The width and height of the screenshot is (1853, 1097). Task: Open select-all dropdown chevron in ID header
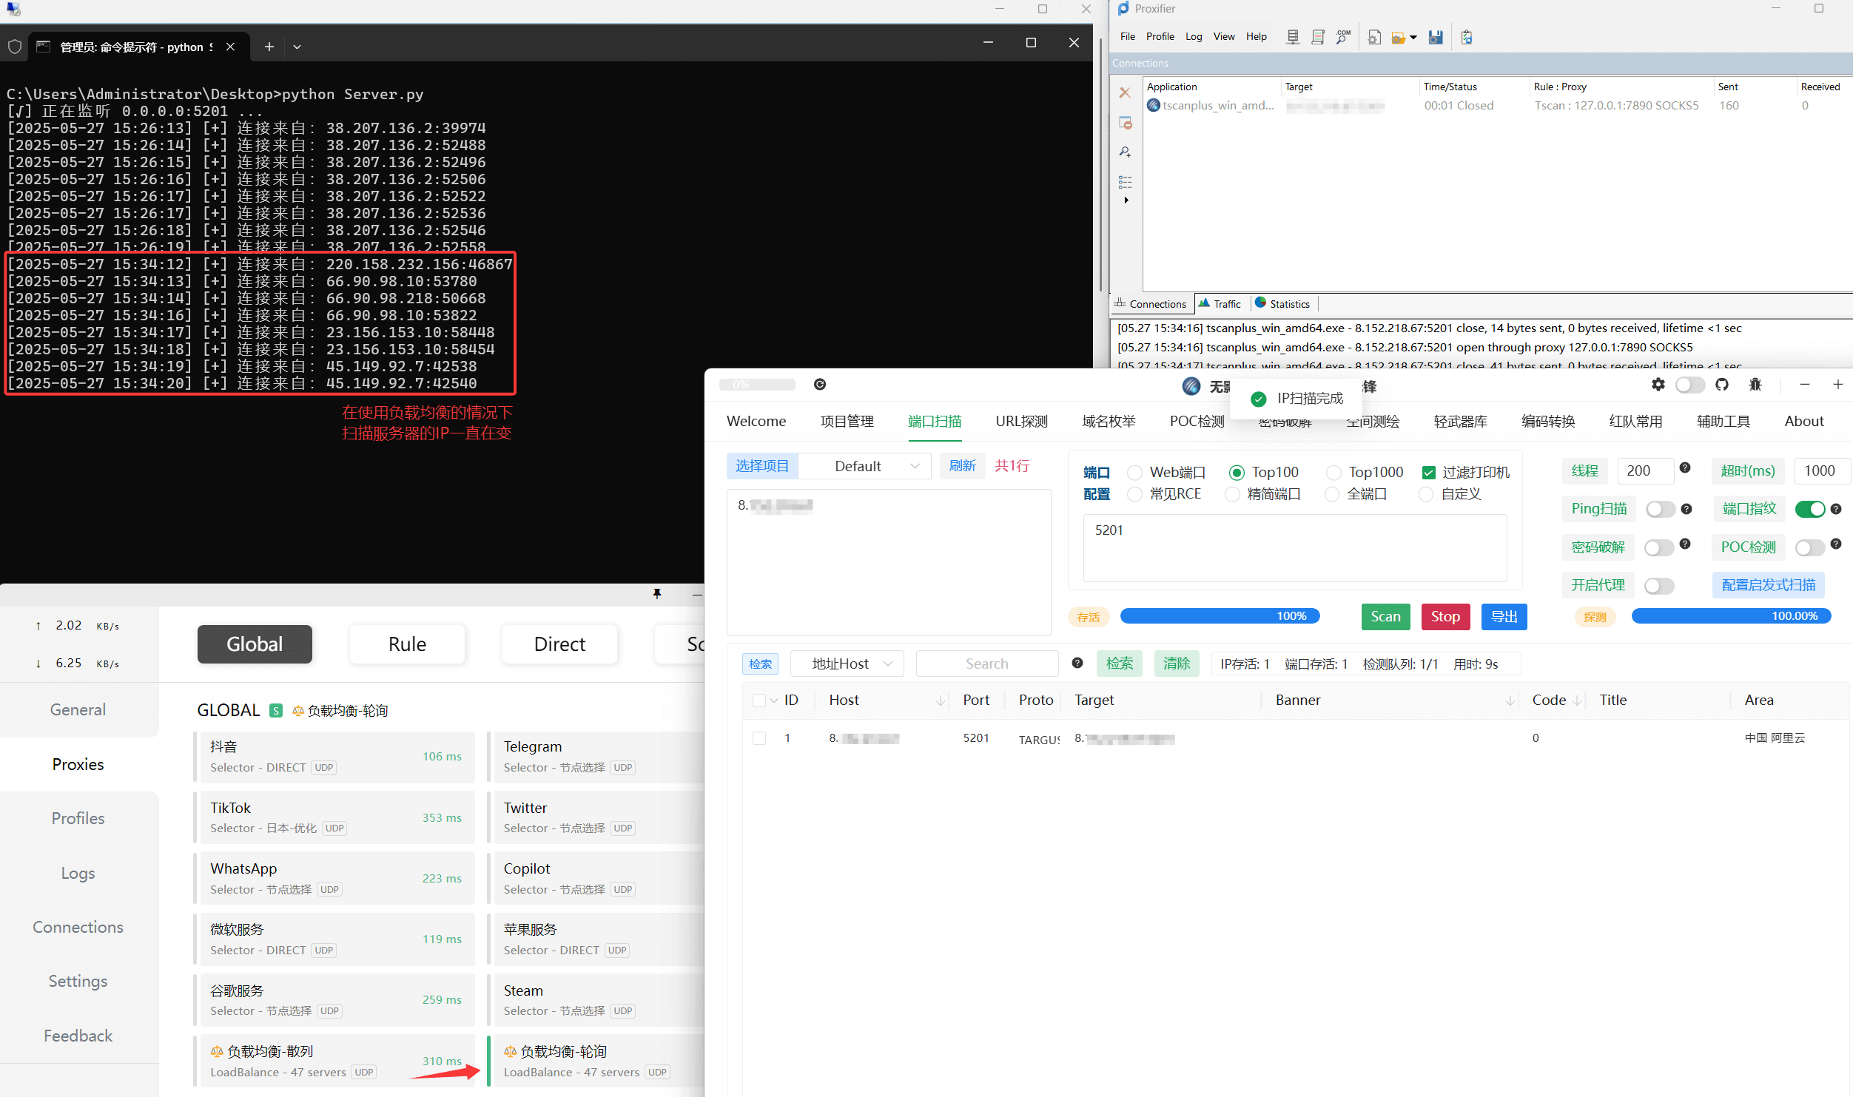click(774, 701)
